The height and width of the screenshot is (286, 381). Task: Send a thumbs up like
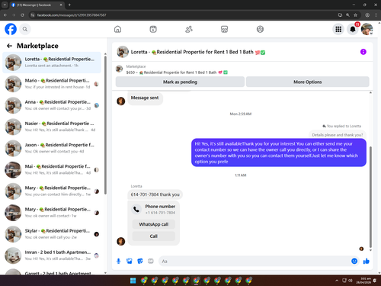click(367, 261)
